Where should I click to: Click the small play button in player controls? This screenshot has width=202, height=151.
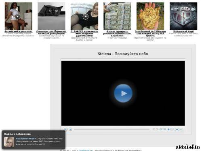[x=65, y=129]
